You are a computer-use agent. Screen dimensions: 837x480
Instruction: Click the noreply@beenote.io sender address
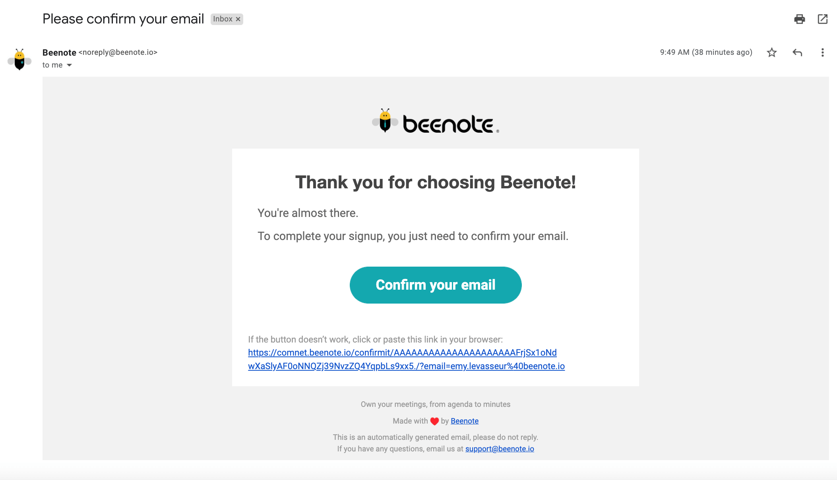(x=118, y=52)
